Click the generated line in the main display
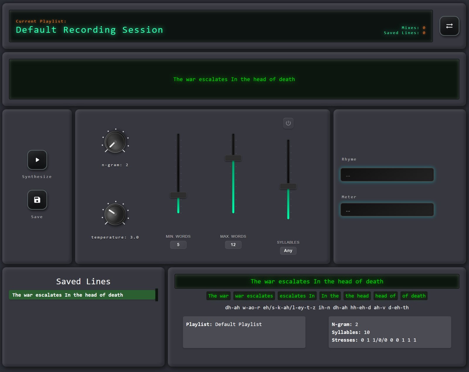This screenshot has height=372, width=469. click(x=234, y=79)
